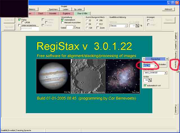Close the Sprache panel
The width and height of the screenshot is (180, 133).
click(167, 59)
